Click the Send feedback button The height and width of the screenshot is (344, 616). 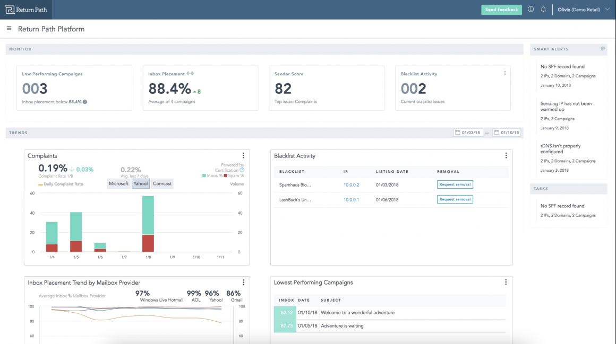pos(501,10)
